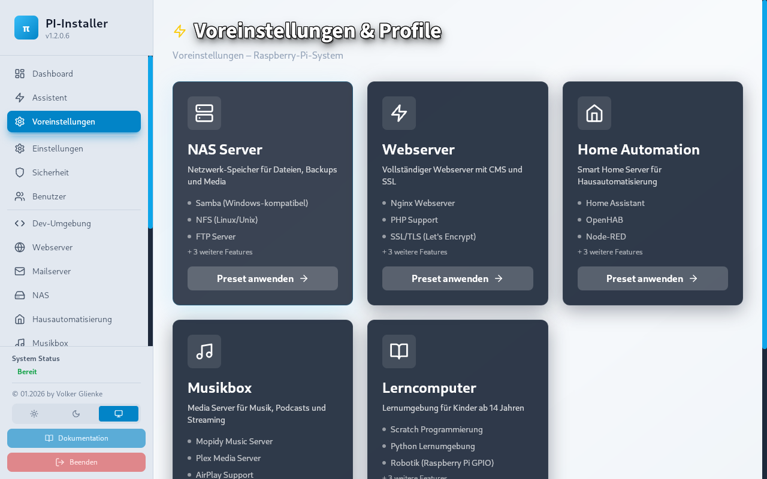Open Hausautomatisierung via its house icon
Viewport: 767px width, 479px height.
click(x=20, y=319)
